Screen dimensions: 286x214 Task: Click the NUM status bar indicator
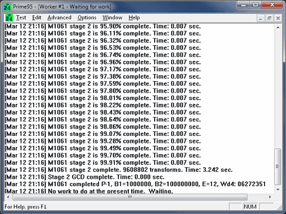point(250,206)
